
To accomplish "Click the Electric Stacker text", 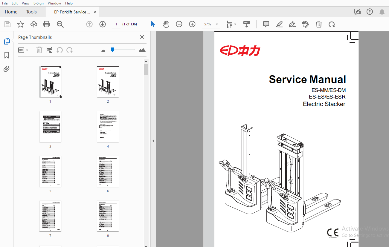I will [324, 104].
